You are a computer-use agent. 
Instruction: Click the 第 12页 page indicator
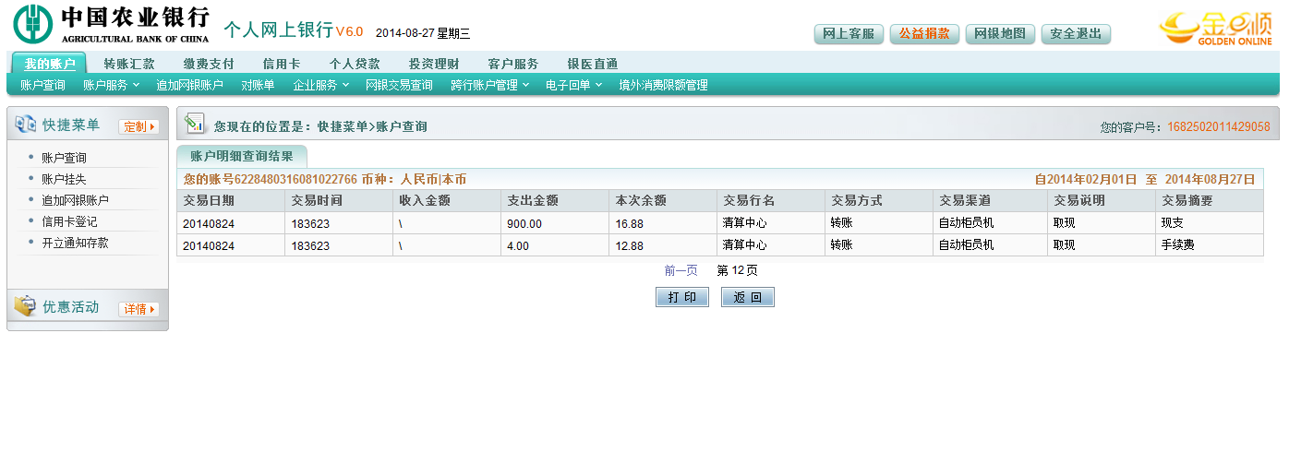(738, 270)
